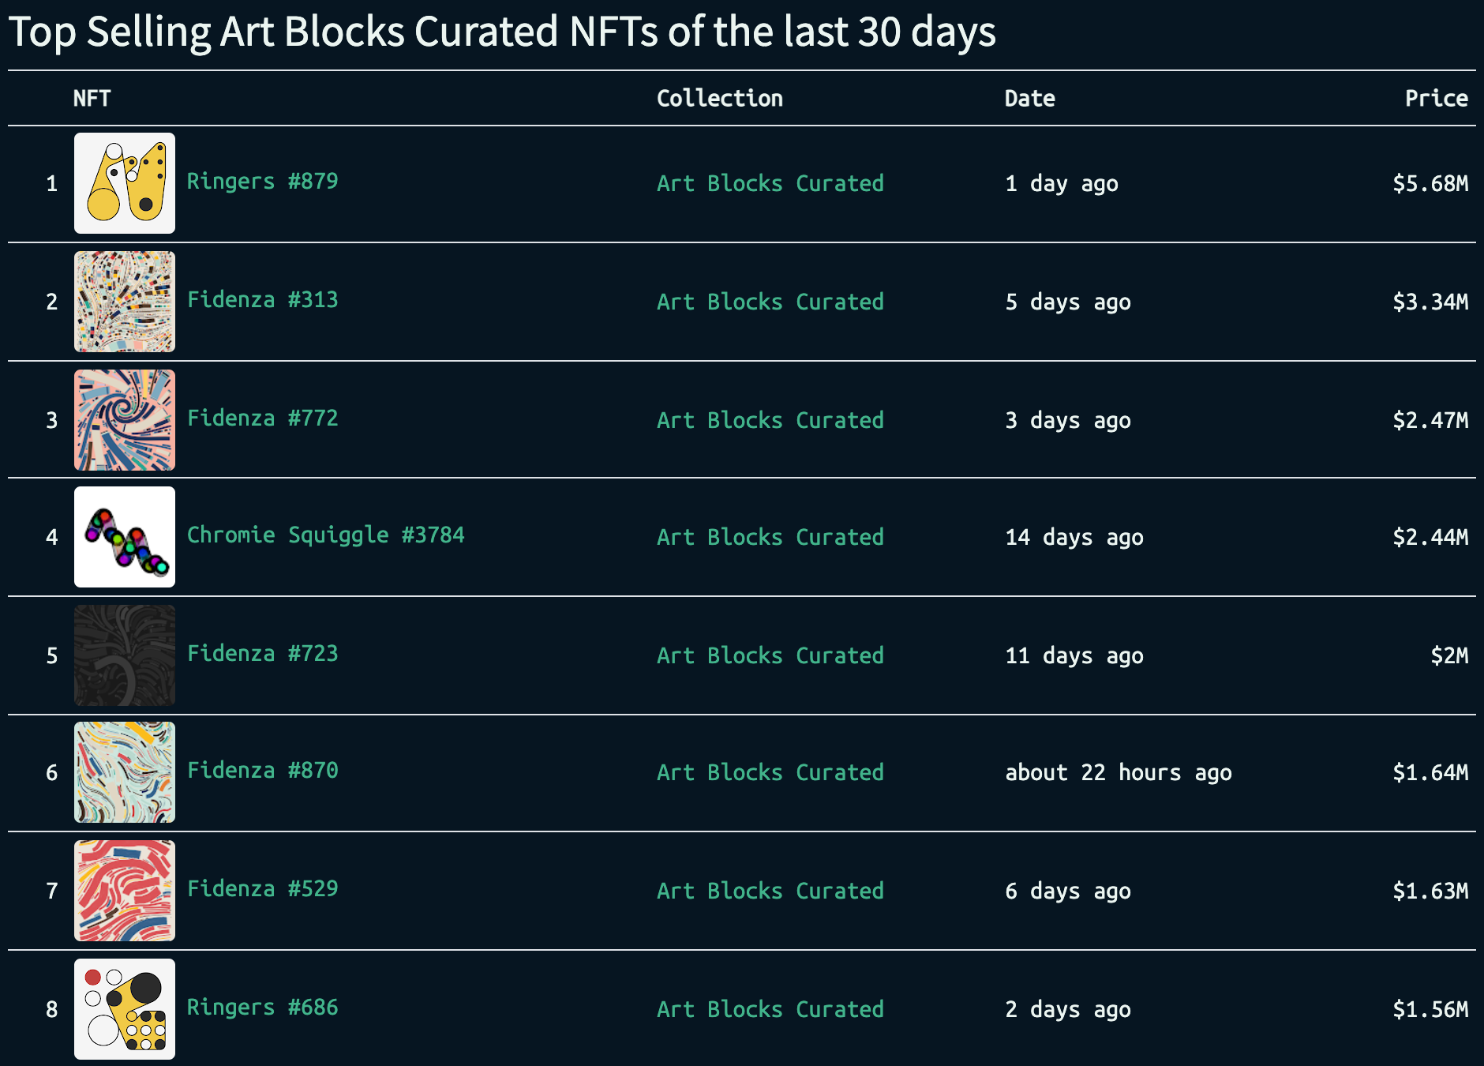The image size is (1484, 1066).
Task: Click the Ringers #686 name link
Action: [x=262, y=1008]
